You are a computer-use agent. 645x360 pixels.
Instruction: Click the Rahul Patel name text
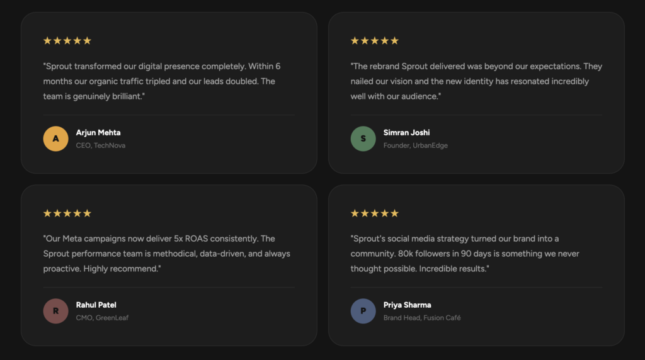point(96,305)
